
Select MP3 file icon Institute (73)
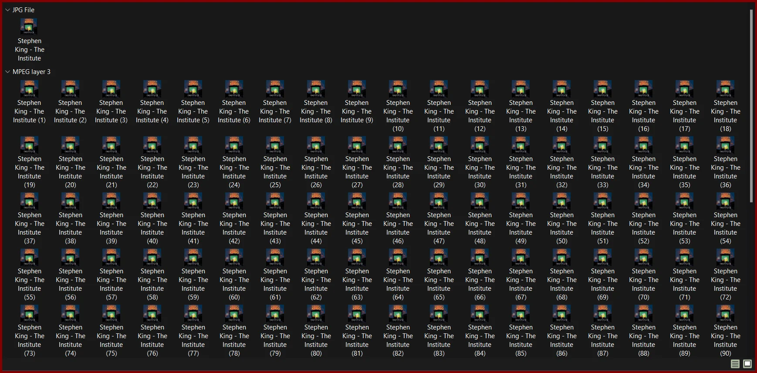pos(29,313)
